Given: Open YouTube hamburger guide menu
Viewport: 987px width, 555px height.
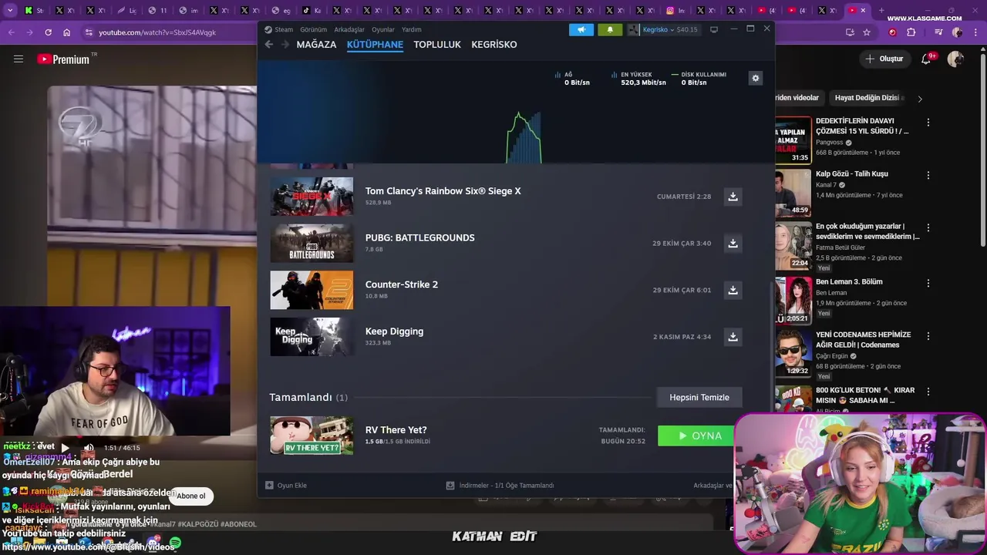Looking at the screenshot, I should pos(19,59).
